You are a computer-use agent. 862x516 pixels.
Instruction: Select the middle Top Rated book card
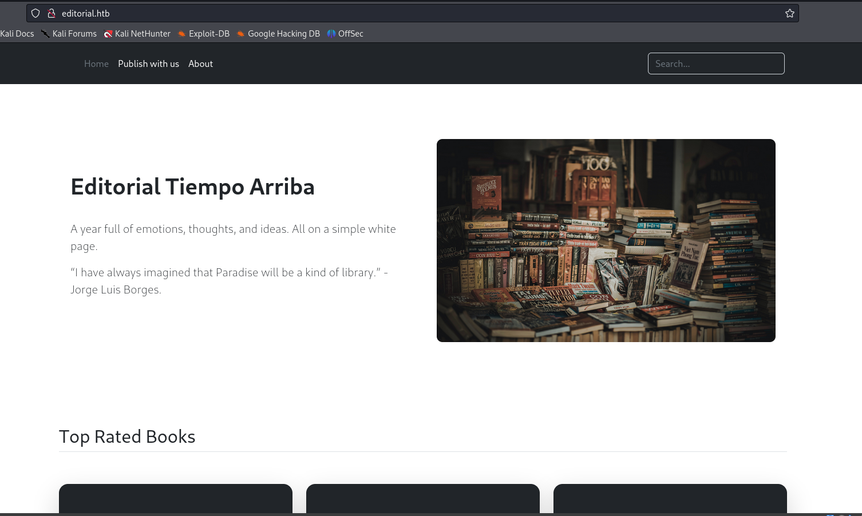point(423,498)
